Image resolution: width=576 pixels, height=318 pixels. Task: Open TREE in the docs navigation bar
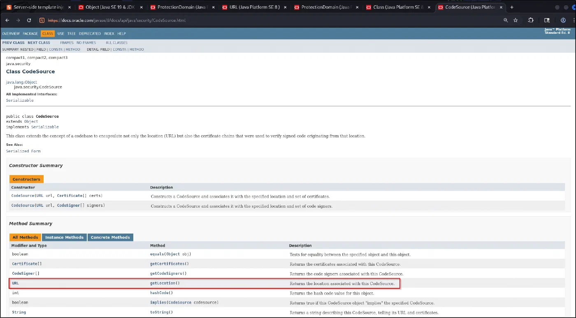click(x=72, y=34)
